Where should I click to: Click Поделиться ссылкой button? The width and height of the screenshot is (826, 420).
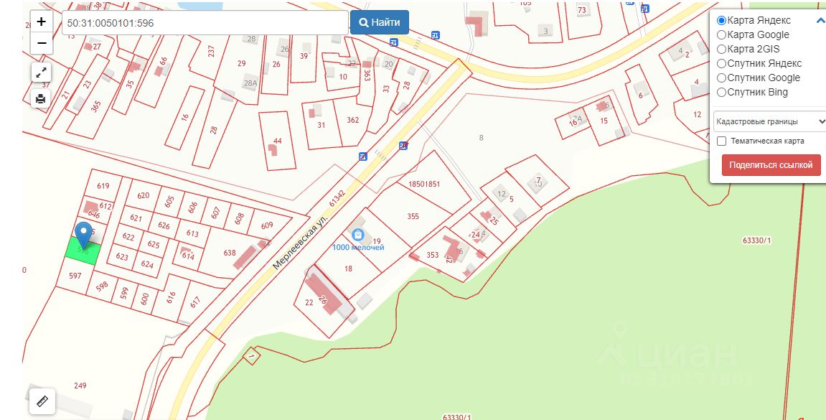pos(771,165)
